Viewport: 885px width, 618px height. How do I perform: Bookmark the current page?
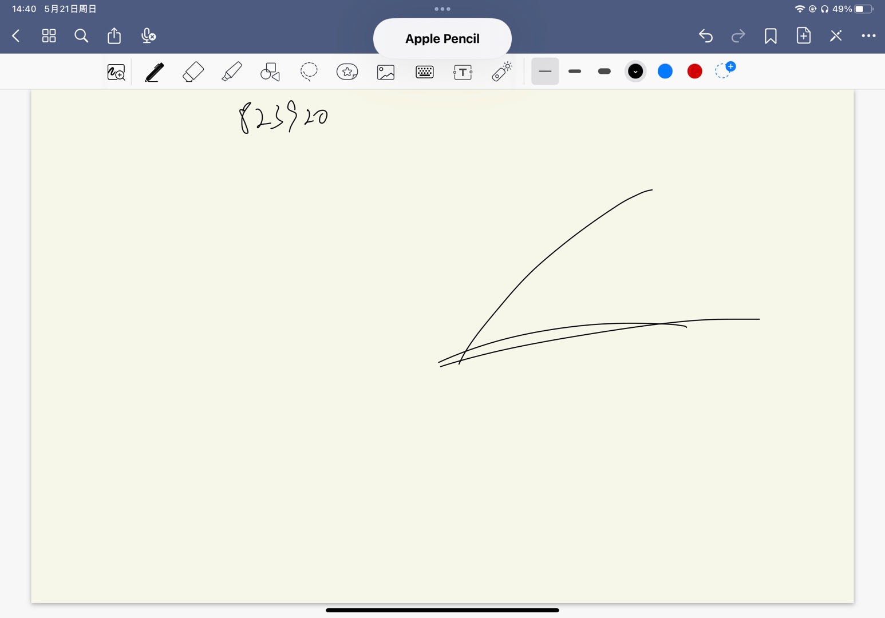771,36
